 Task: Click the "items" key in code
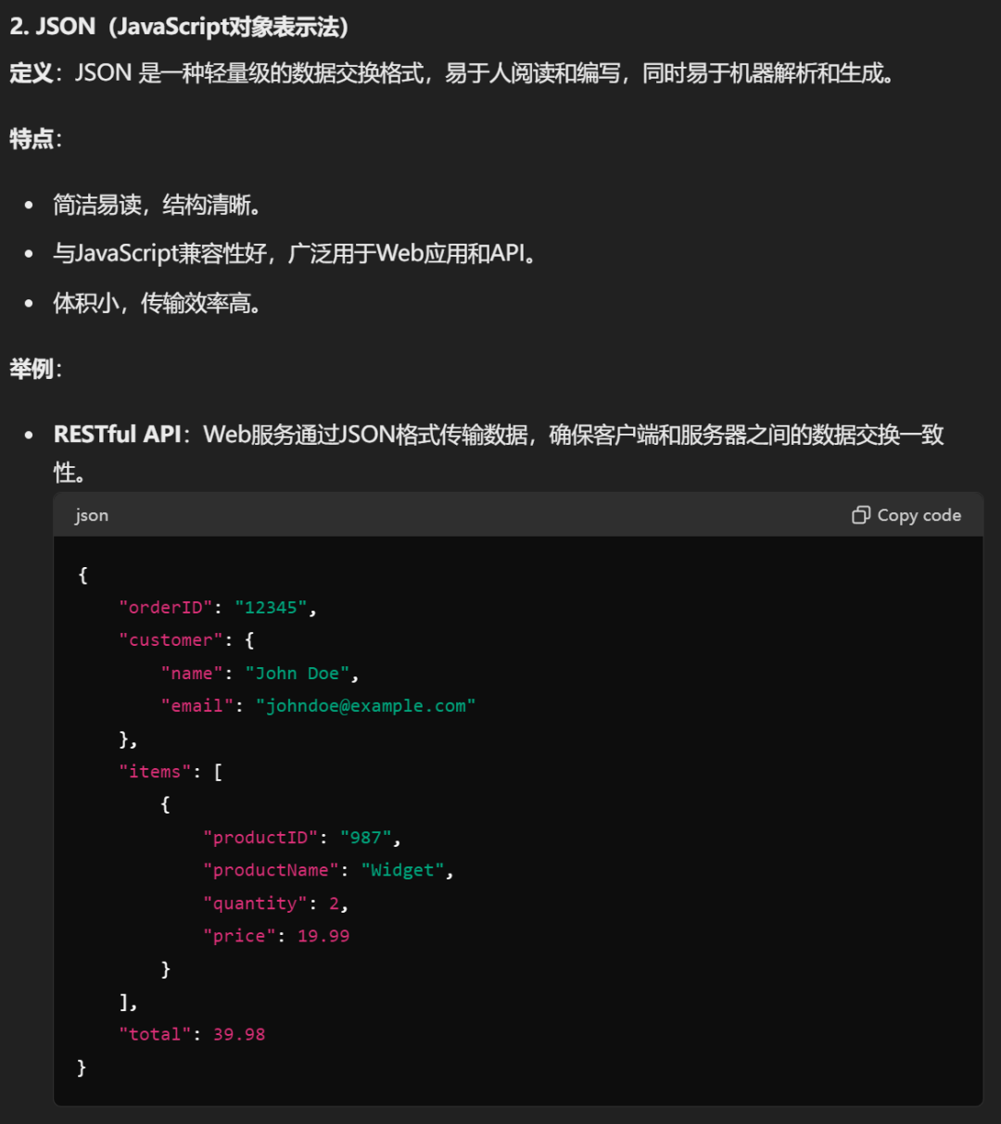[x=156, y=772]
